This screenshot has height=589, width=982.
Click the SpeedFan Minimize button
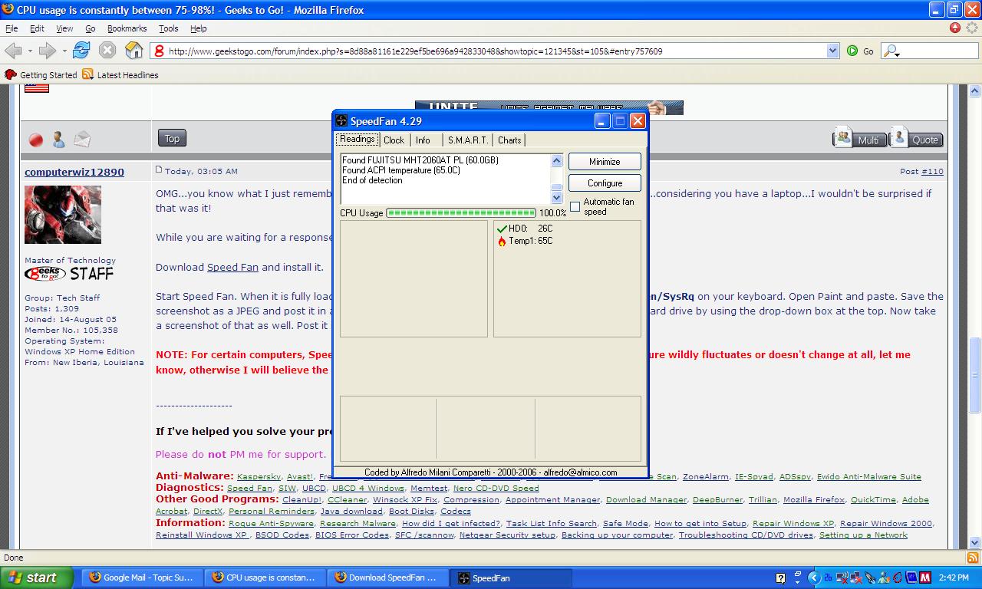pyautogui.click(x=605, y=162)
